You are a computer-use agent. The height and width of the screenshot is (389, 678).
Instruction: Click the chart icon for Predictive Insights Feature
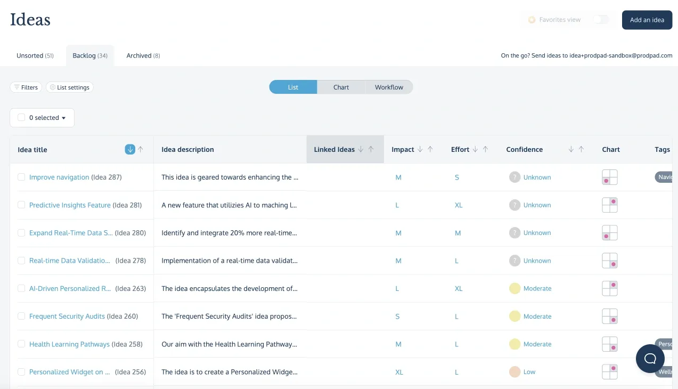pos(609,205)
